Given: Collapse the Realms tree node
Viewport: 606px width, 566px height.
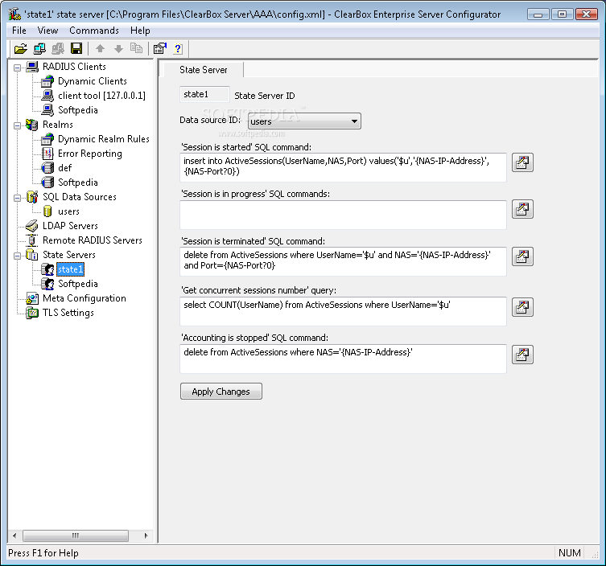Looking at the screenshot, I should click(18, 126).
